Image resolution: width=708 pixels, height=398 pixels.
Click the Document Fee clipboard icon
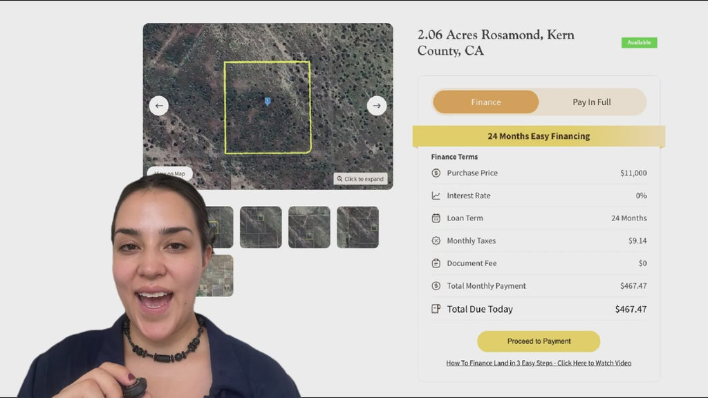tap(436, 263)
